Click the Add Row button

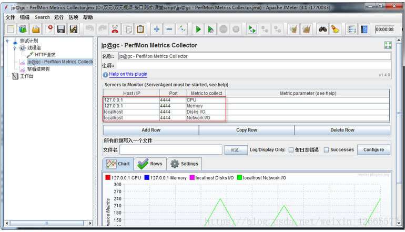coord(151,130)
